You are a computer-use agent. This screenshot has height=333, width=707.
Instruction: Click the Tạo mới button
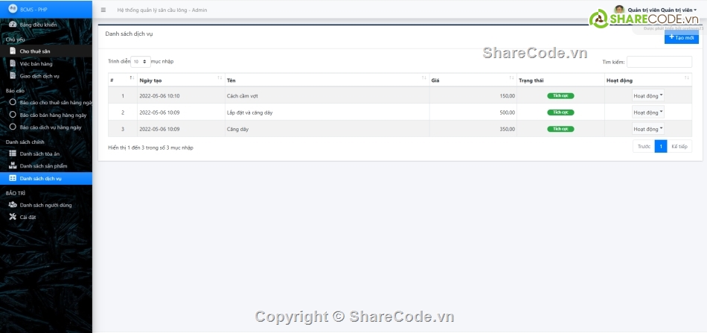pos(681,37)
